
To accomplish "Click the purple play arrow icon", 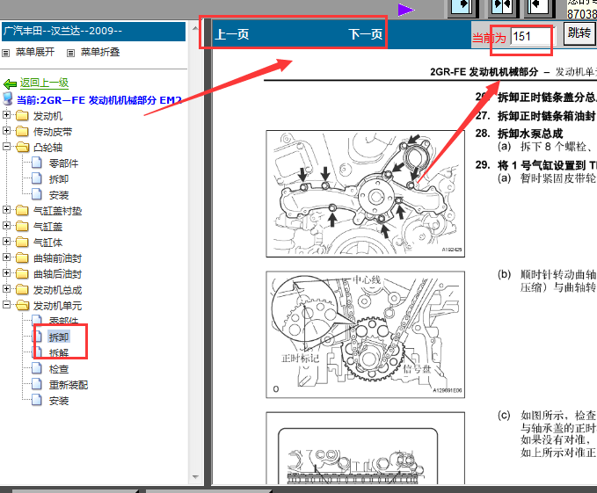I will point(405,10).
